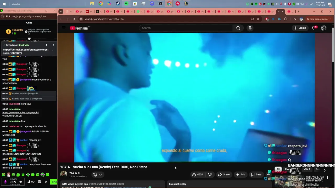Open the YouTube hamburger guide menu
335x188 pixels.
click(64, 28)
